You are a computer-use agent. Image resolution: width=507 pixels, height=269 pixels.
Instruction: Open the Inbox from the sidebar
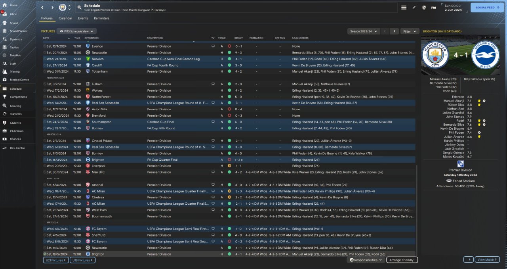point(13,14)
